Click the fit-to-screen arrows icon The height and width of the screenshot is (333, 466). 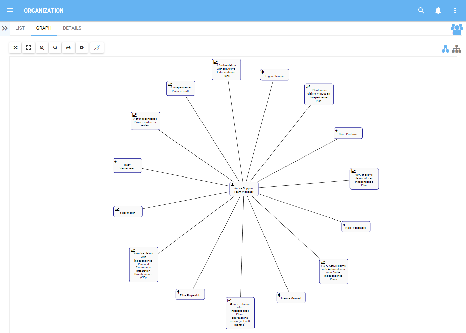(x=16, y=48)
